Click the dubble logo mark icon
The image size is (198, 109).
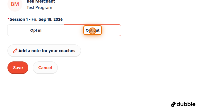[173, 104]
